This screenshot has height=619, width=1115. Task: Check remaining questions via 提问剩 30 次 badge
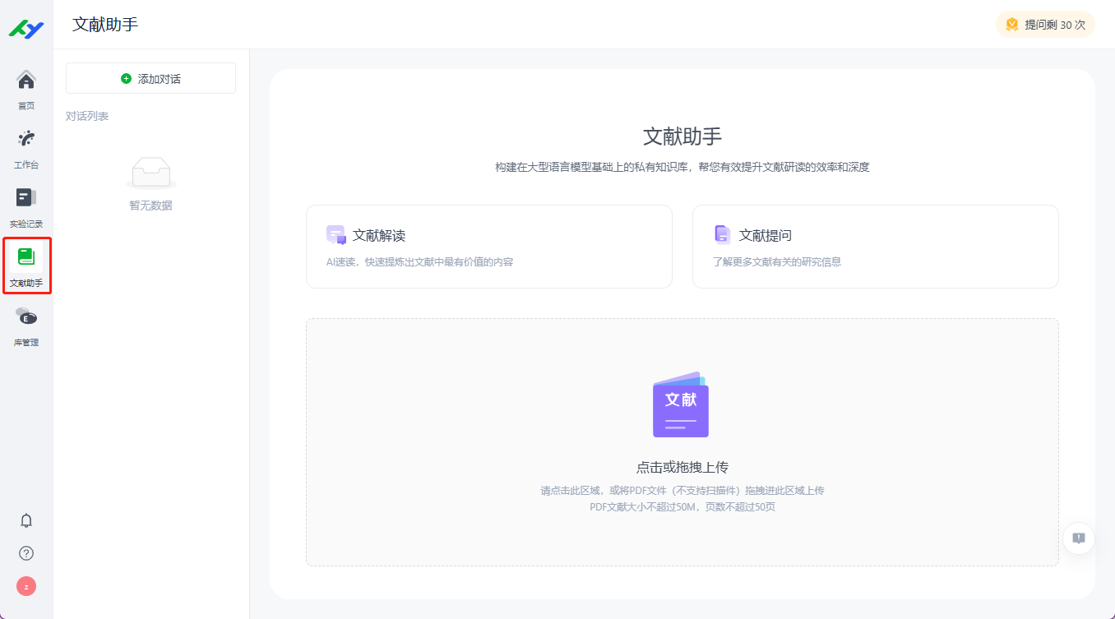click(1044, 24)
